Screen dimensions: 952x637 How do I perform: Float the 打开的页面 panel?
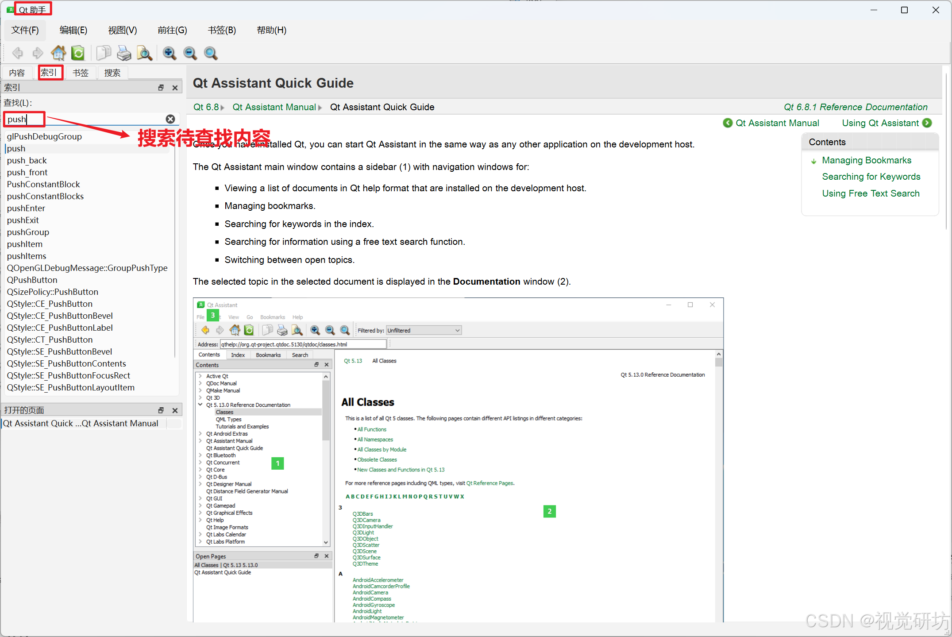(x=161, y=410)
